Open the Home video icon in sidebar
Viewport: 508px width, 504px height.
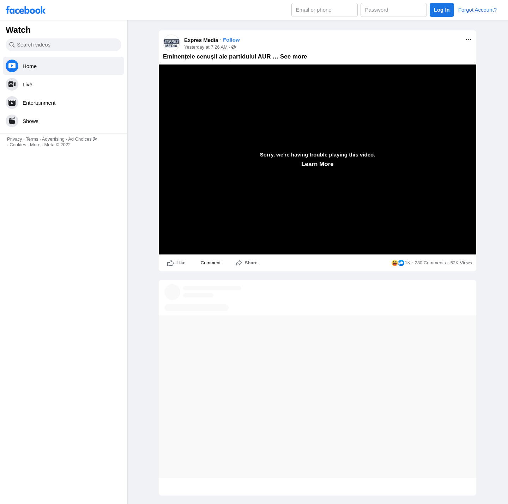[x=12, y=66]
